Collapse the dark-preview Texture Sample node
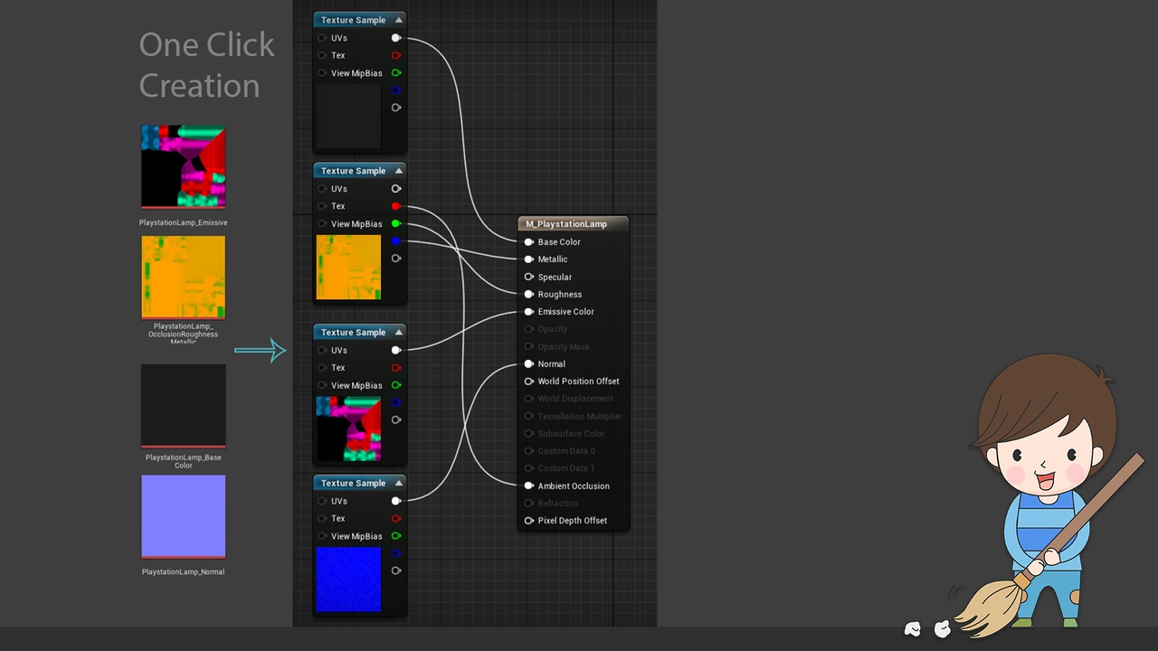The image size is (1158, 651). coord(398,19)
